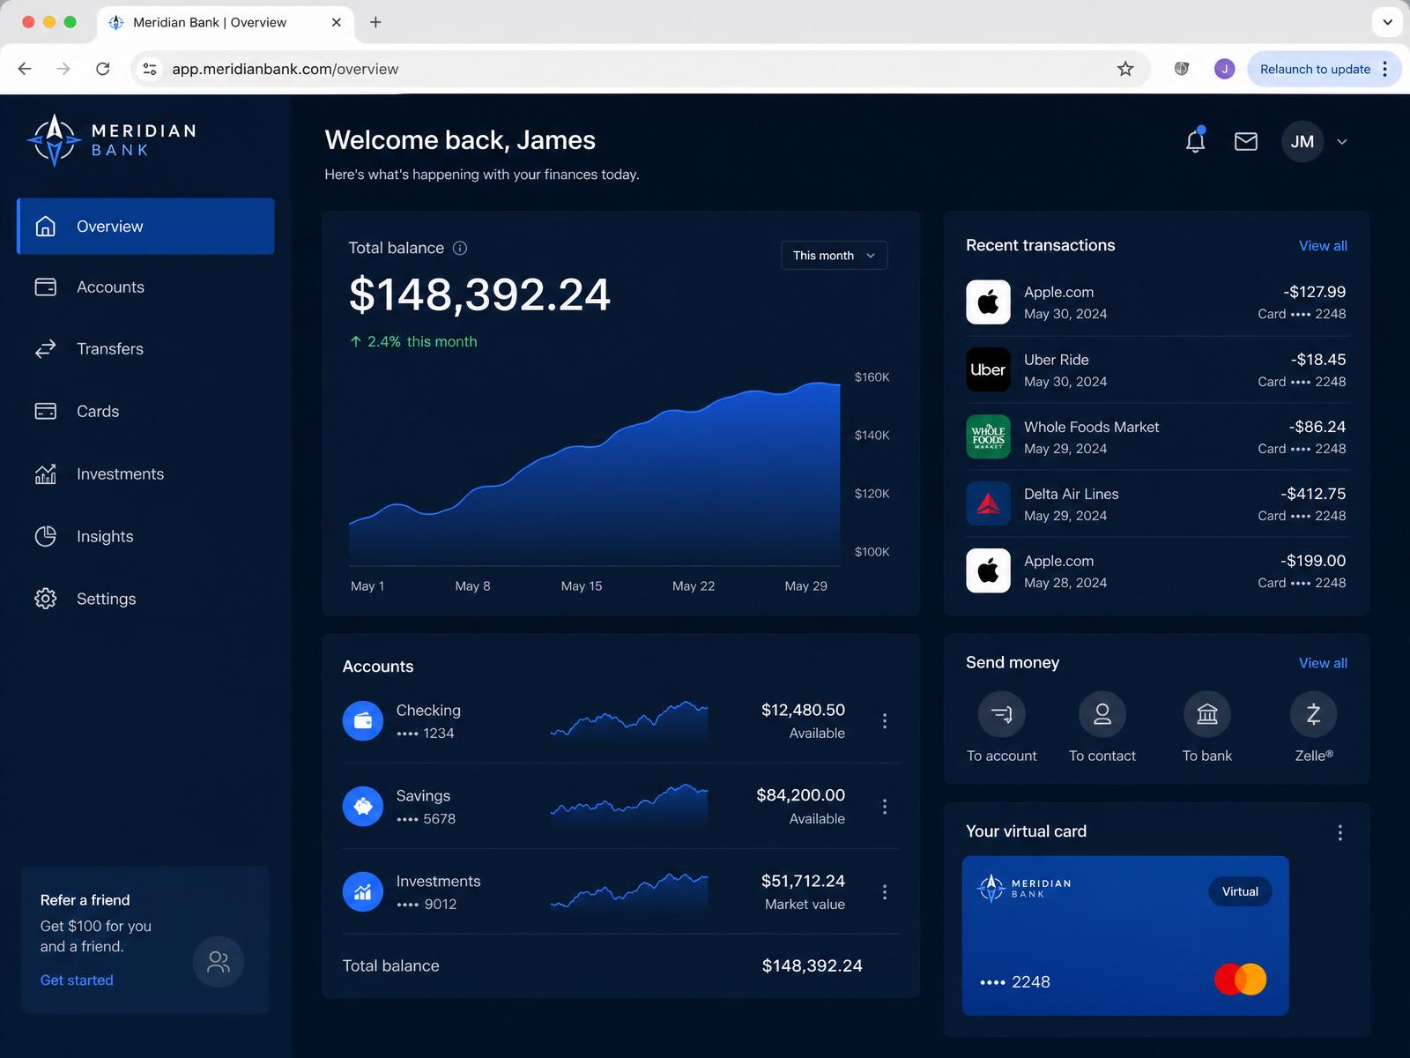Open Checking account options menu
This screenshot has width=1410, height=1058.
pyautogui.click(x=885, y=721)
